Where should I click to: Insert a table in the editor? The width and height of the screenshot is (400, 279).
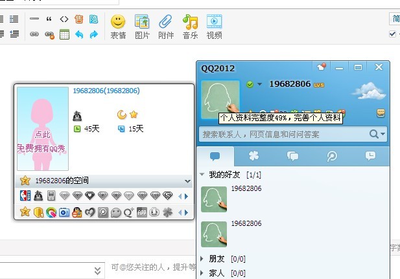[x=64, y=34]
